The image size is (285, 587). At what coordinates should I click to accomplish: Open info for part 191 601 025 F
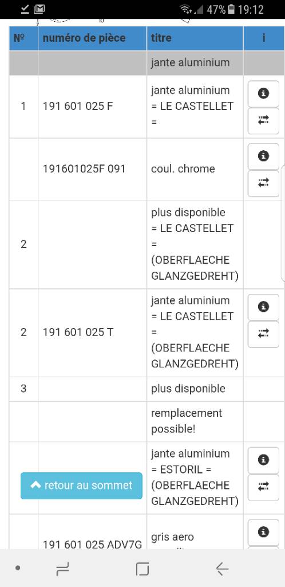click(x=263, y=93)
